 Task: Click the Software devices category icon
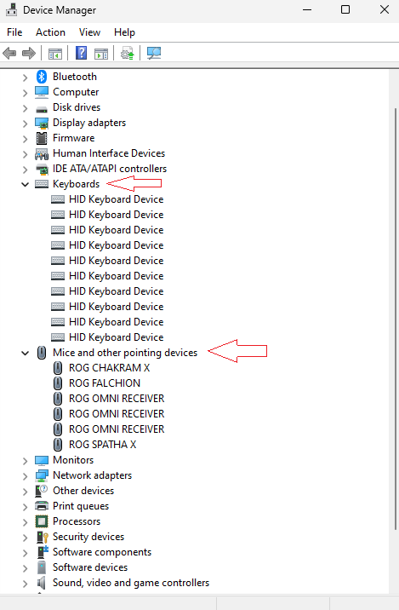coord(42,567)
